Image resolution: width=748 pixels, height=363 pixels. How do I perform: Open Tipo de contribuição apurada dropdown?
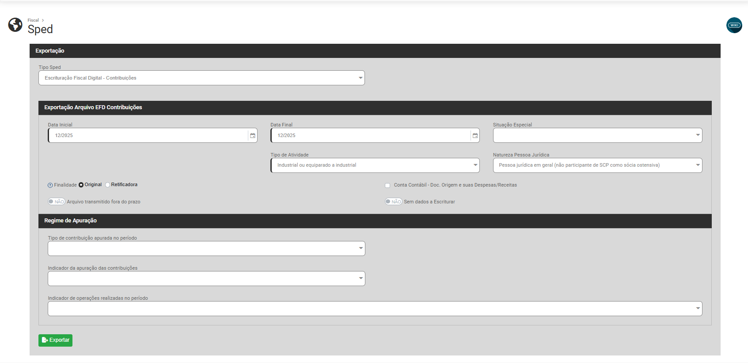tap(206, 248)
